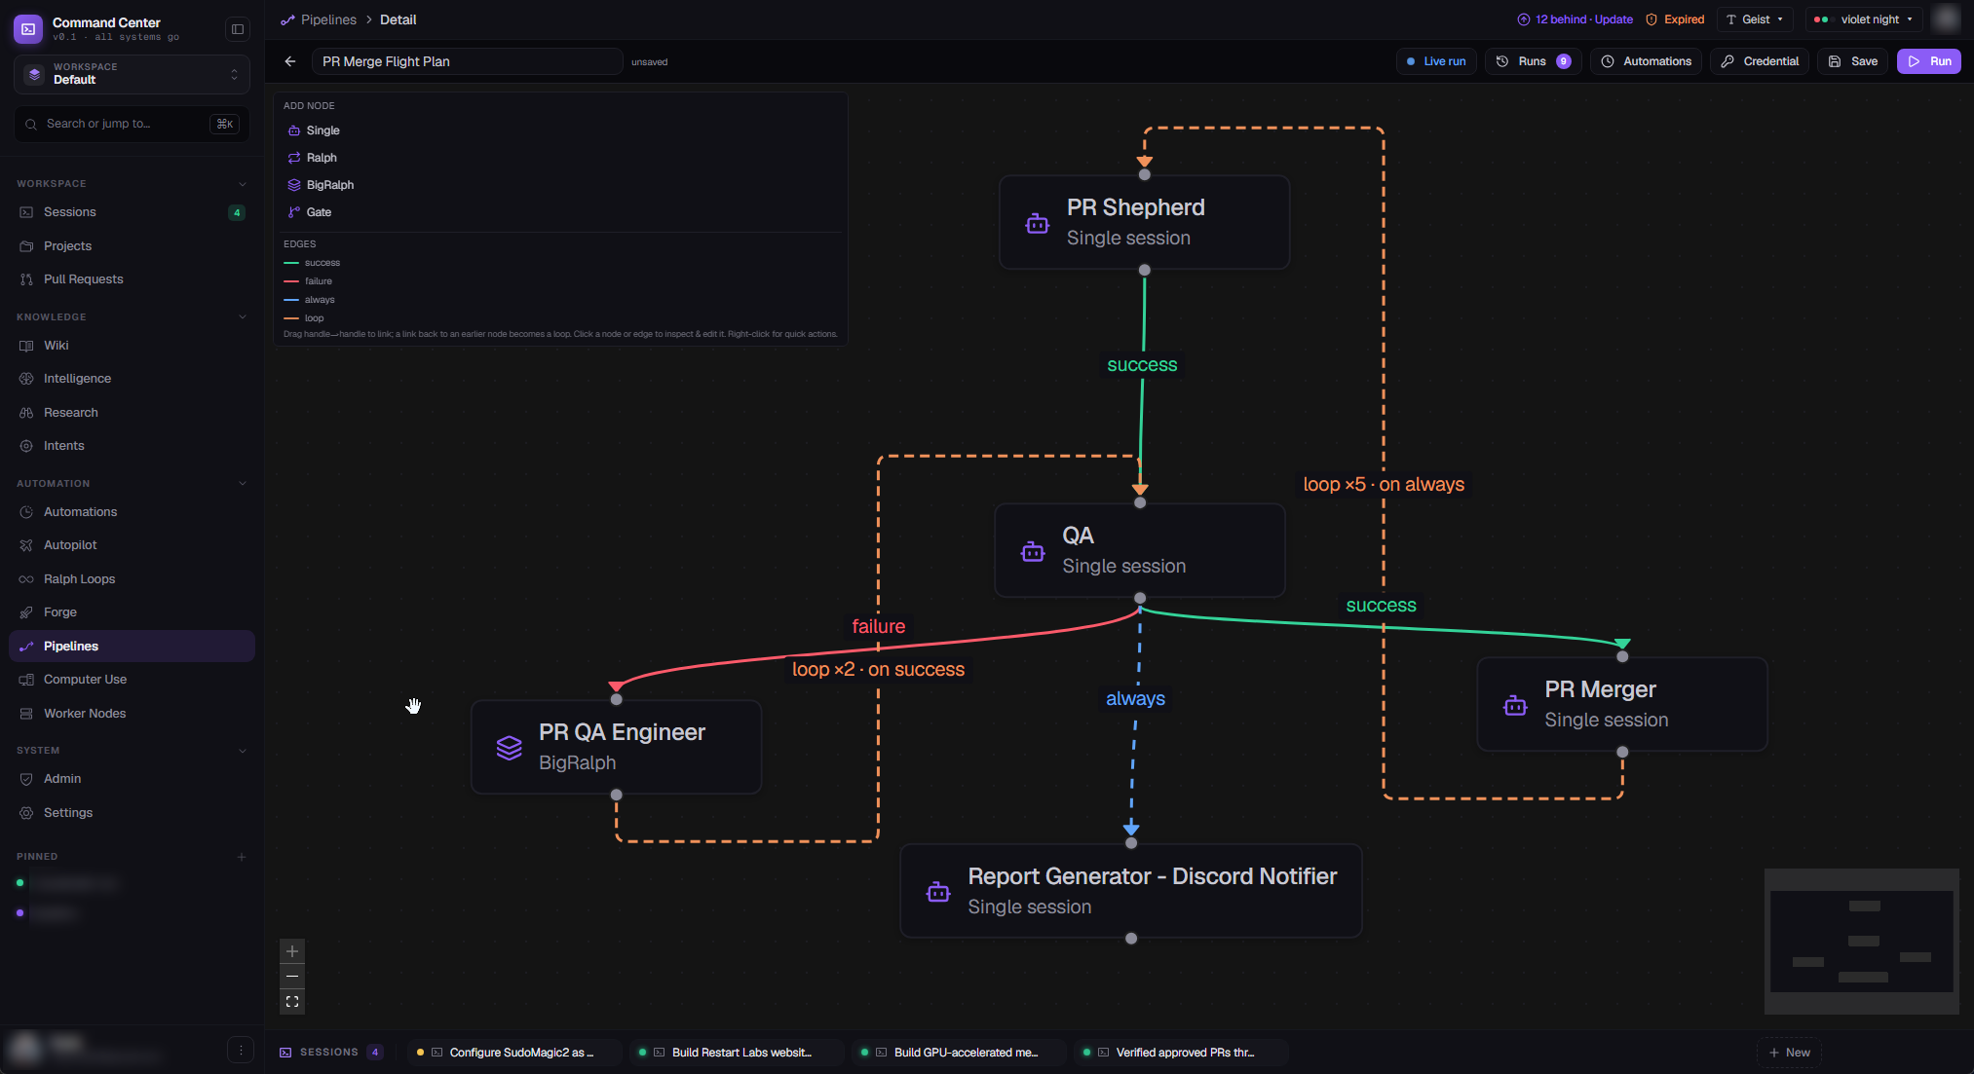Click the Run button
1974x1074 pixels.
pyautogui.click(x=1928, y=61)
